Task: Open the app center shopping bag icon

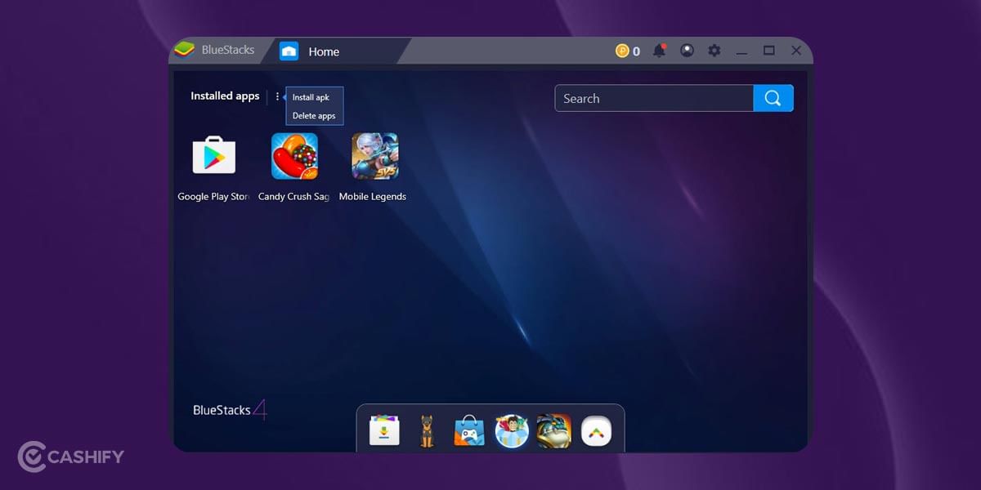Action: [x=469, y=430]
